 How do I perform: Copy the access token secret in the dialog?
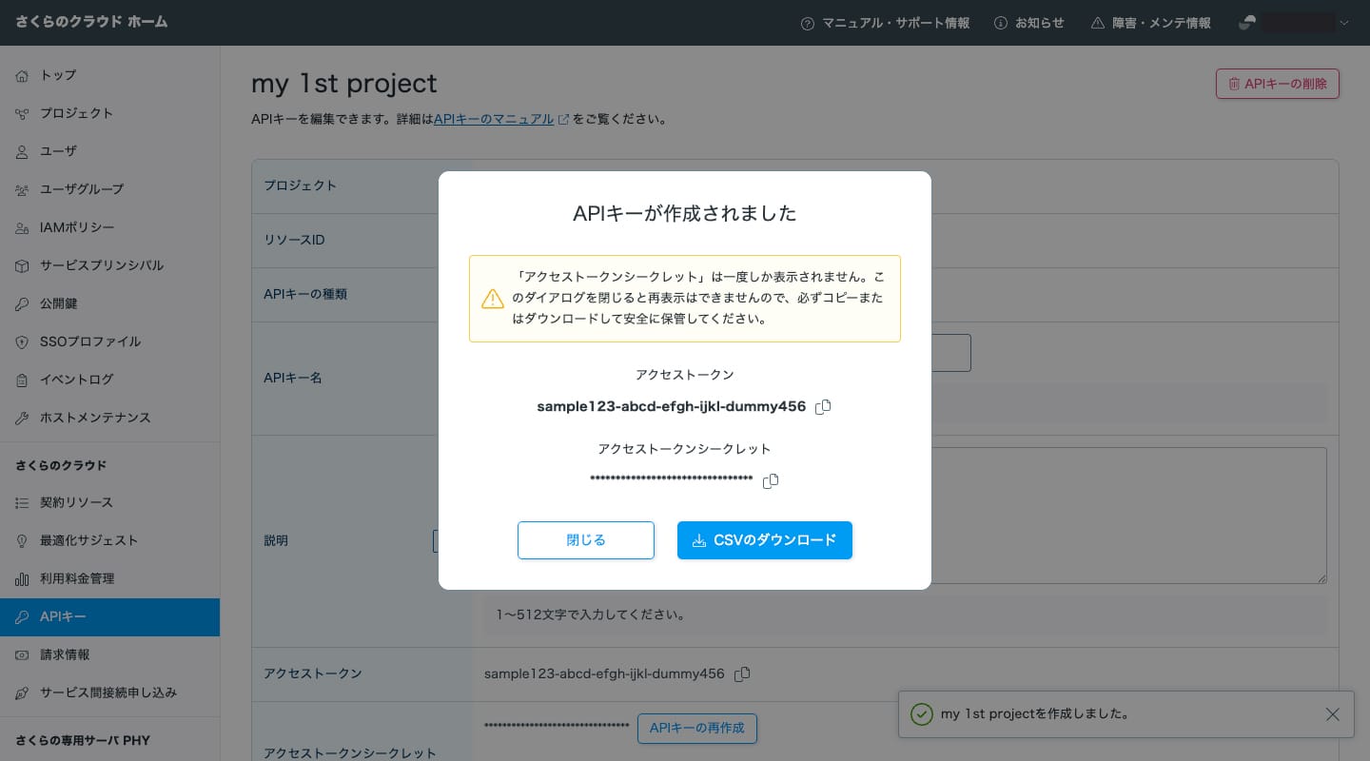click(771, 481)
